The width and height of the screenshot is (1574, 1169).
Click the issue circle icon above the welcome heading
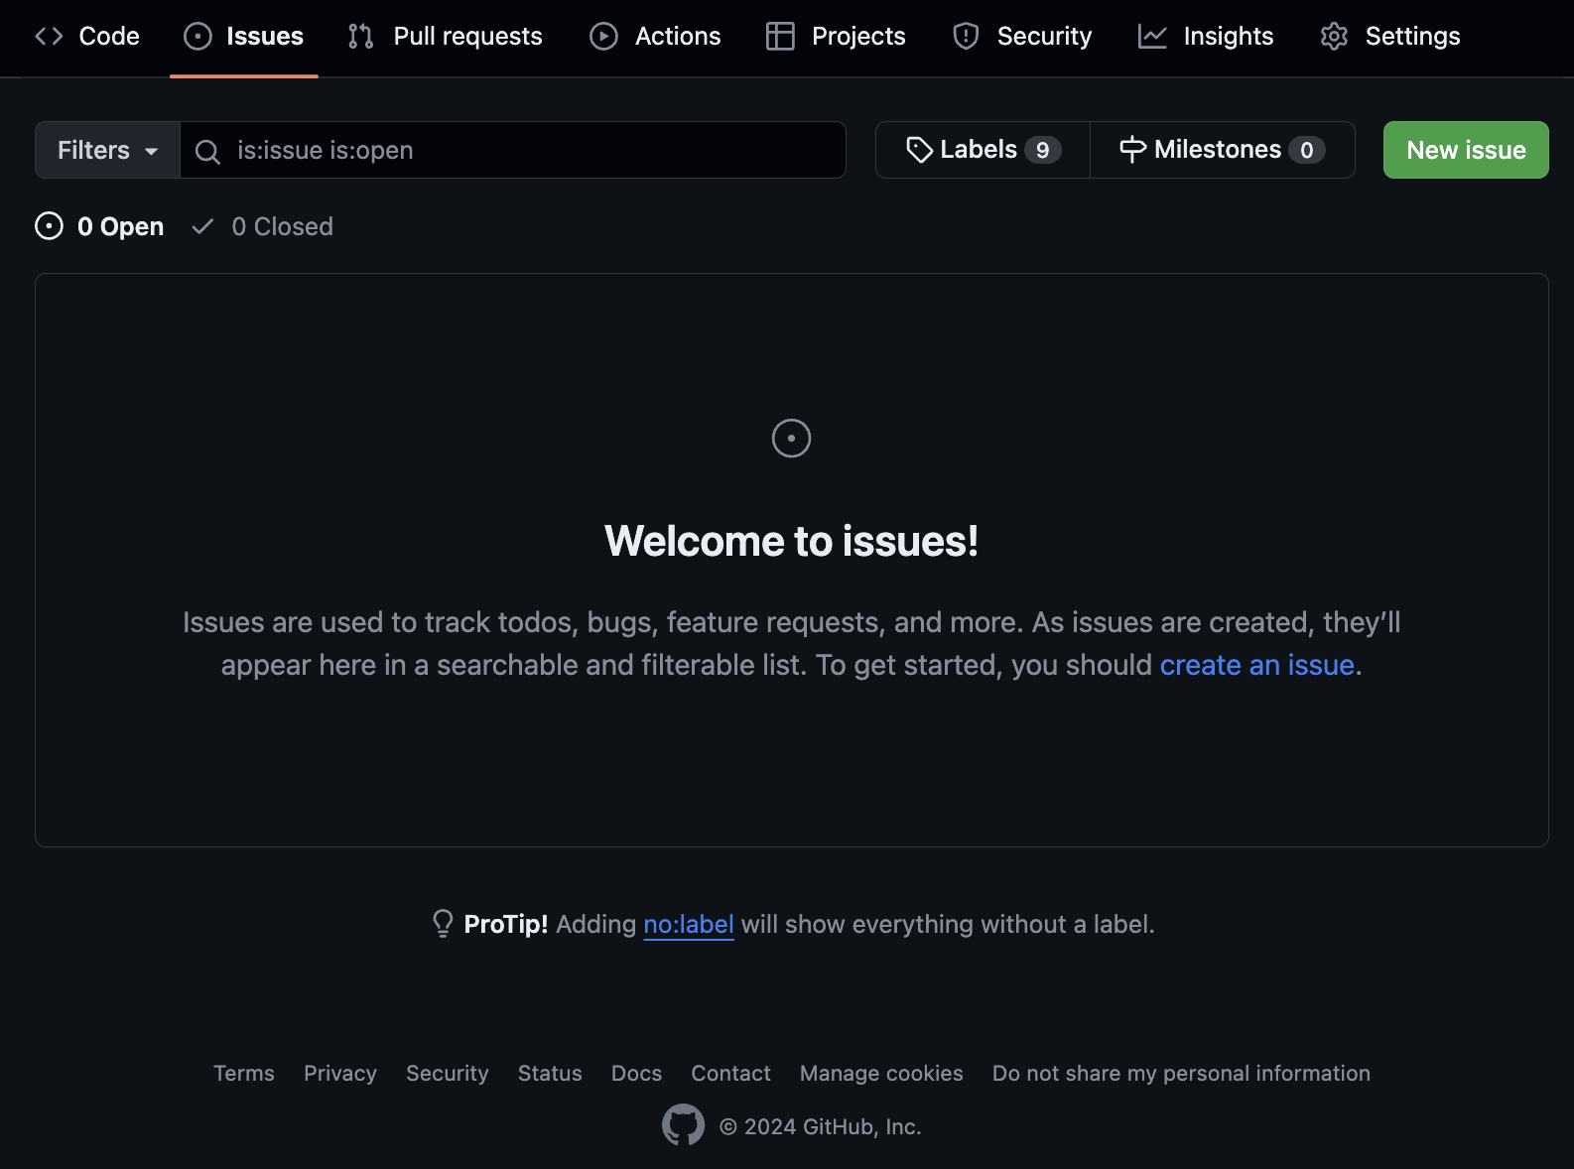[x=791, y=438]
